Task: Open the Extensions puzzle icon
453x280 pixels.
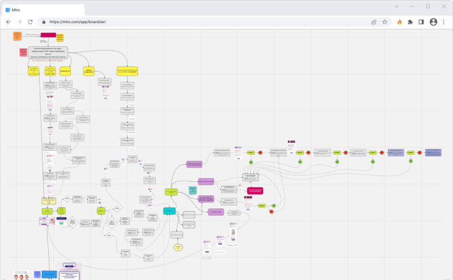Action: pyautogui.click(x=410, y=22)
